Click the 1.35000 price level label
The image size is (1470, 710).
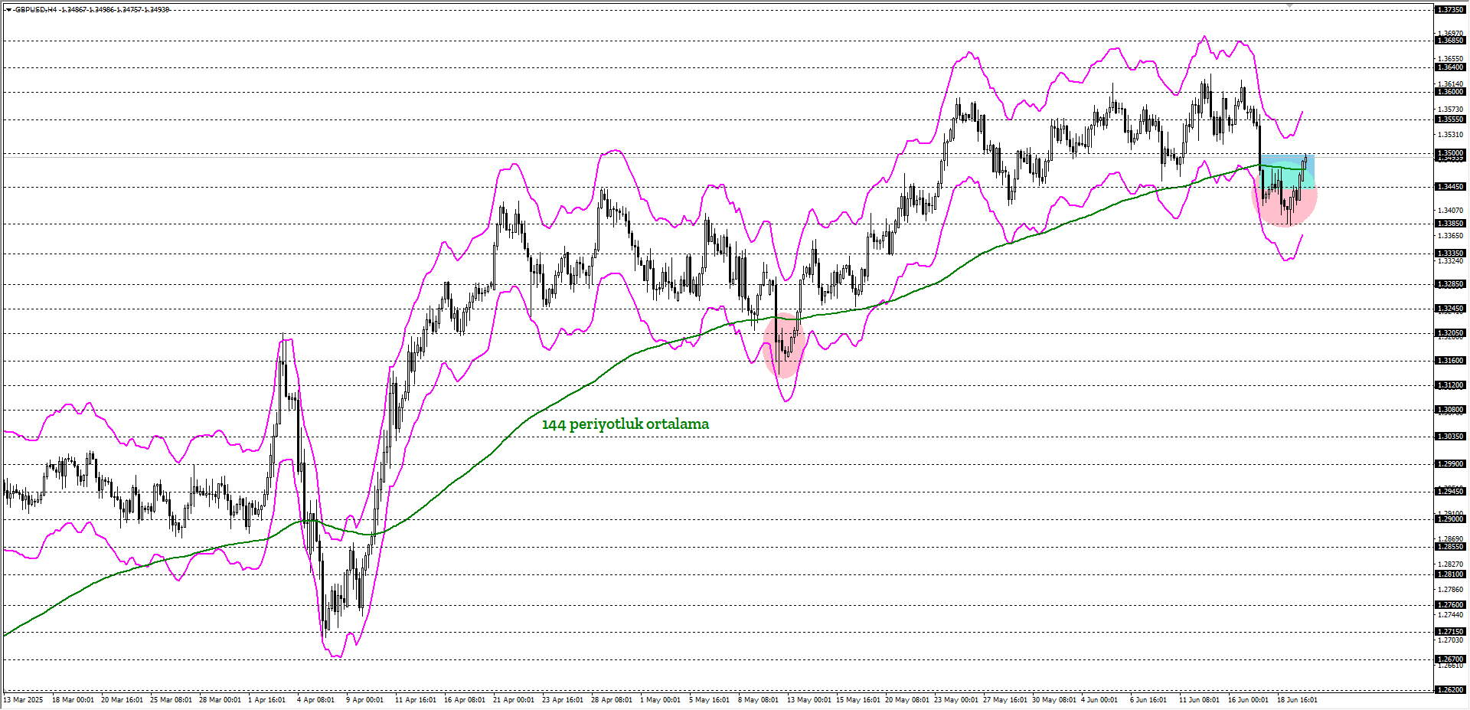pyautogui.click(x=1450, y=153)
